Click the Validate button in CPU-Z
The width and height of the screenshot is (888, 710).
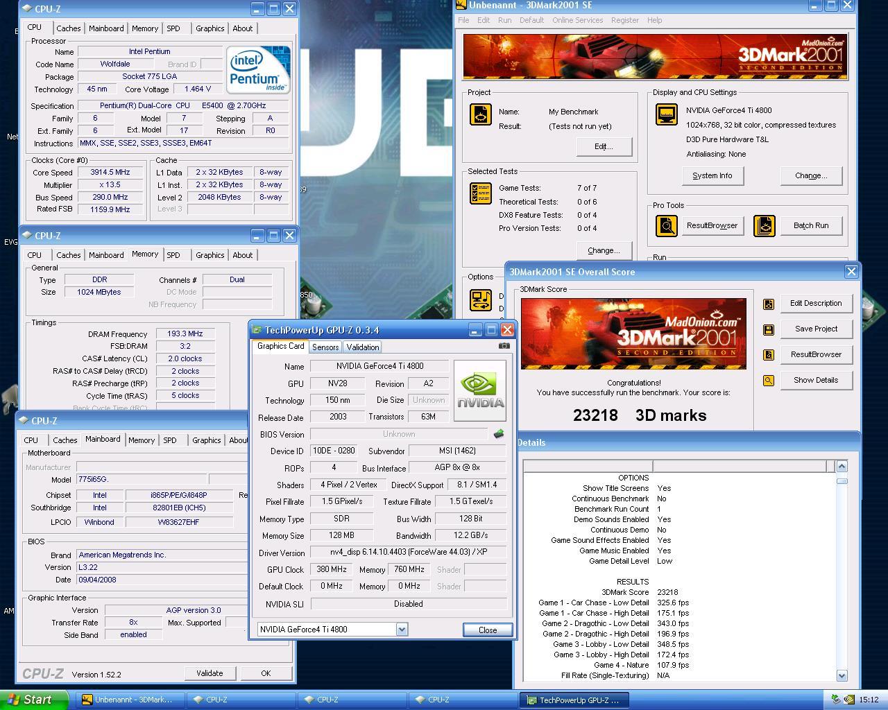point(210,673)
